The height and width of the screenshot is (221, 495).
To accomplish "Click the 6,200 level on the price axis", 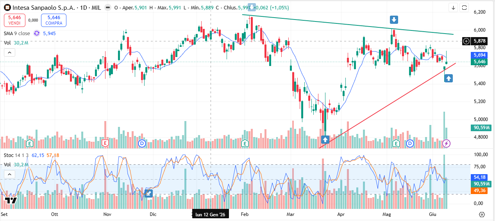I will pos(479,12).
